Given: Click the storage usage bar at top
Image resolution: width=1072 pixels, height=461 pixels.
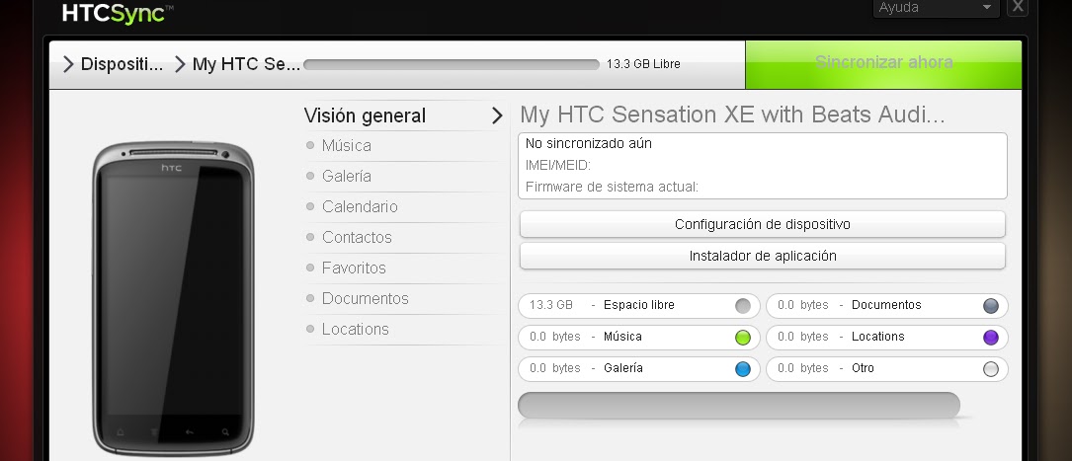Looking at the screenshot, I should point(452,64).
